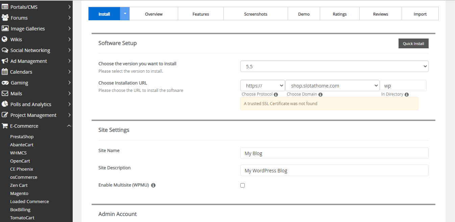Click into the Site Name input field
The width and height of the screenshot is (455, 222).
pos(334,153)
